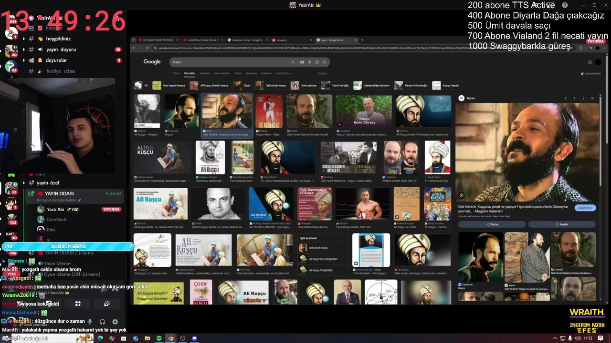The image size is (611, 343).
Task: Open Discord user settings gear
Action: click(x=115, y=322)
